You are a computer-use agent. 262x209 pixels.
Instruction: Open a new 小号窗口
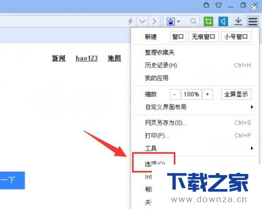click(x=236, y=37)
